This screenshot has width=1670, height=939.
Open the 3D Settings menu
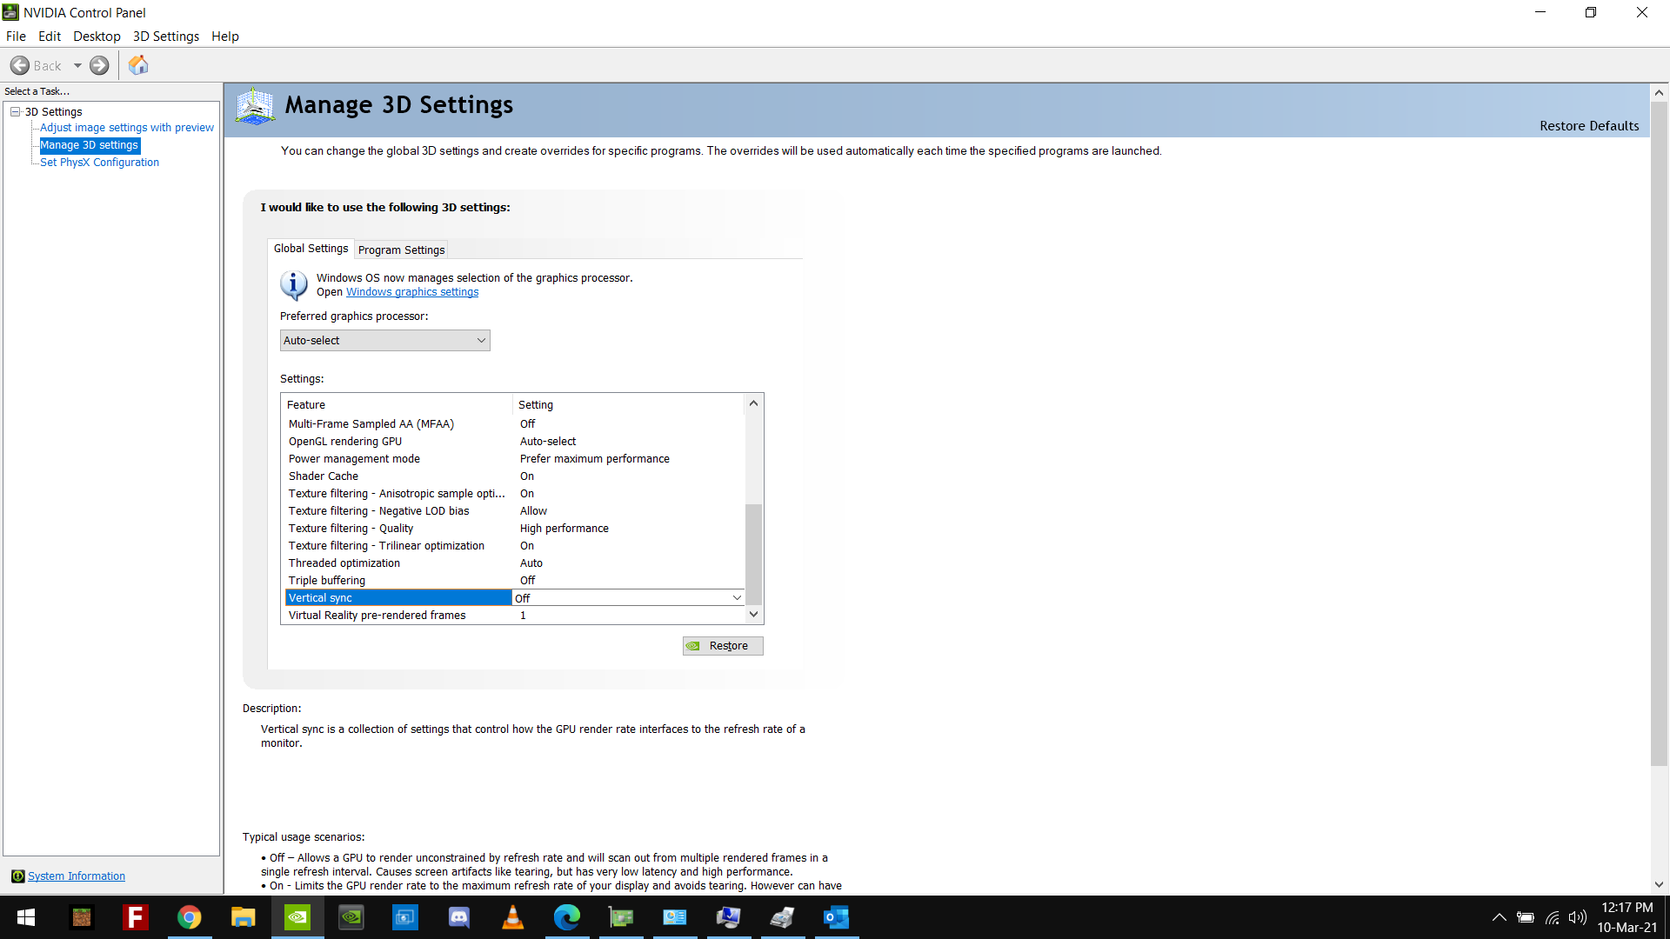click(165, 37)
